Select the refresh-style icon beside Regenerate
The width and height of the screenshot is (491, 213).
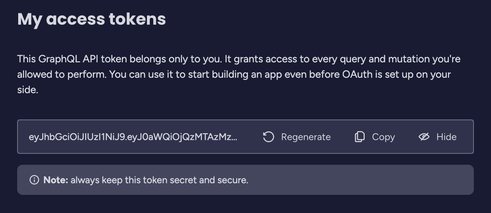click(x=269, y=137)
